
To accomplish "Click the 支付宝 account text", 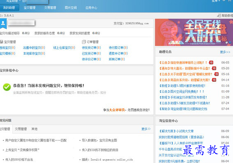I will [x=131, y=23].
